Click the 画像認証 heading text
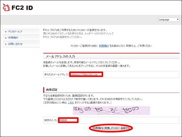Image resolution: width=182 pixels, height=137 pixels. click(x=52, y=90)
